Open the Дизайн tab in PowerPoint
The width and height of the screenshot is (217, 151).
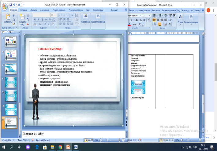[x=33, y=10]
